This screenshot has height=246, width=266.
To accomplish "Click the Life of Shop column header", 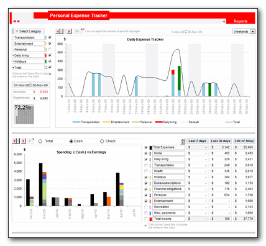I will coord(244,141).
